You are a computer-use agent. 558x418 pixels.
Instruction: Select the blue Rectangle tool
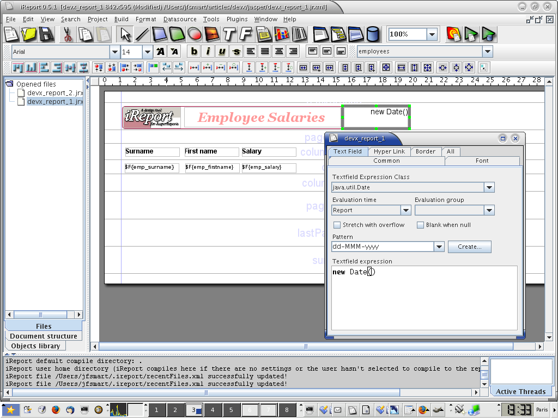coord(160,34)
